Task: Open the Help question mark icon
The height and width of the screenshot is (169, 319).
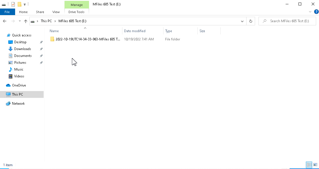Action: coord(316,12)
